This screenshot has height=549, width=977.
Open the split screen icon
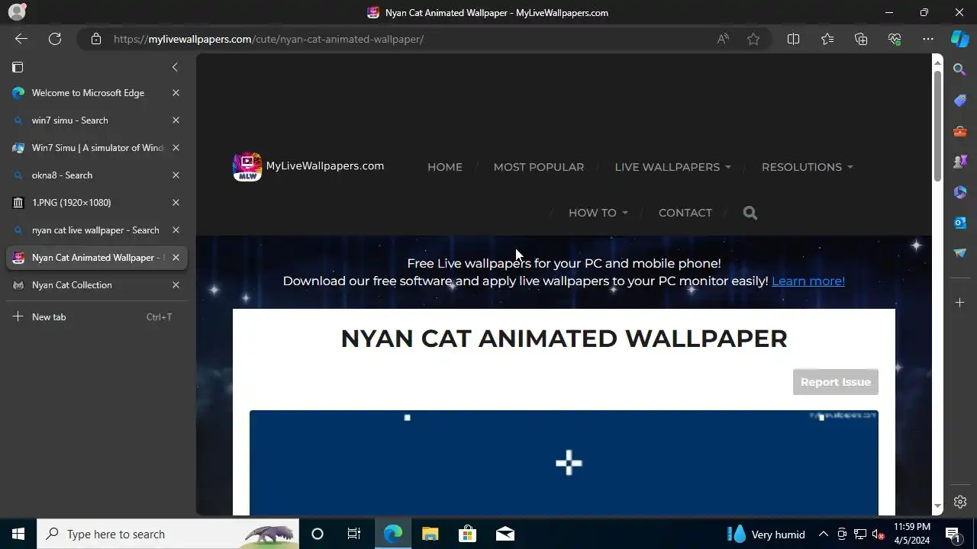click(793, 39)
